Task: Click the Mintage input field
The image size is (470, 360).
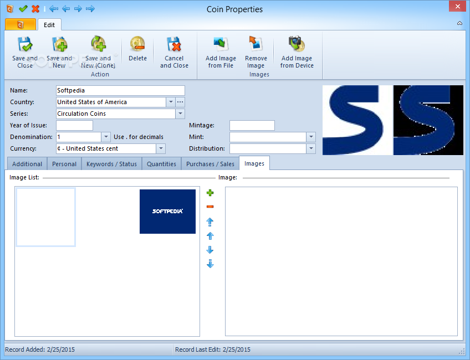Action: tap(252, 126)
